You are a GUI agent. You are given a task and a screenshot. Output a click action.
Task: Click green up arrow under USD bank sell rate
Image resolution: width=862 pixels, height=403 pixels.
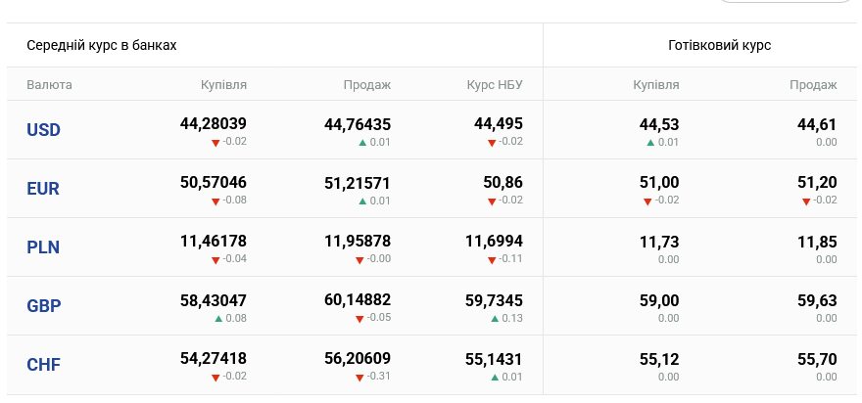click(362, 142)
